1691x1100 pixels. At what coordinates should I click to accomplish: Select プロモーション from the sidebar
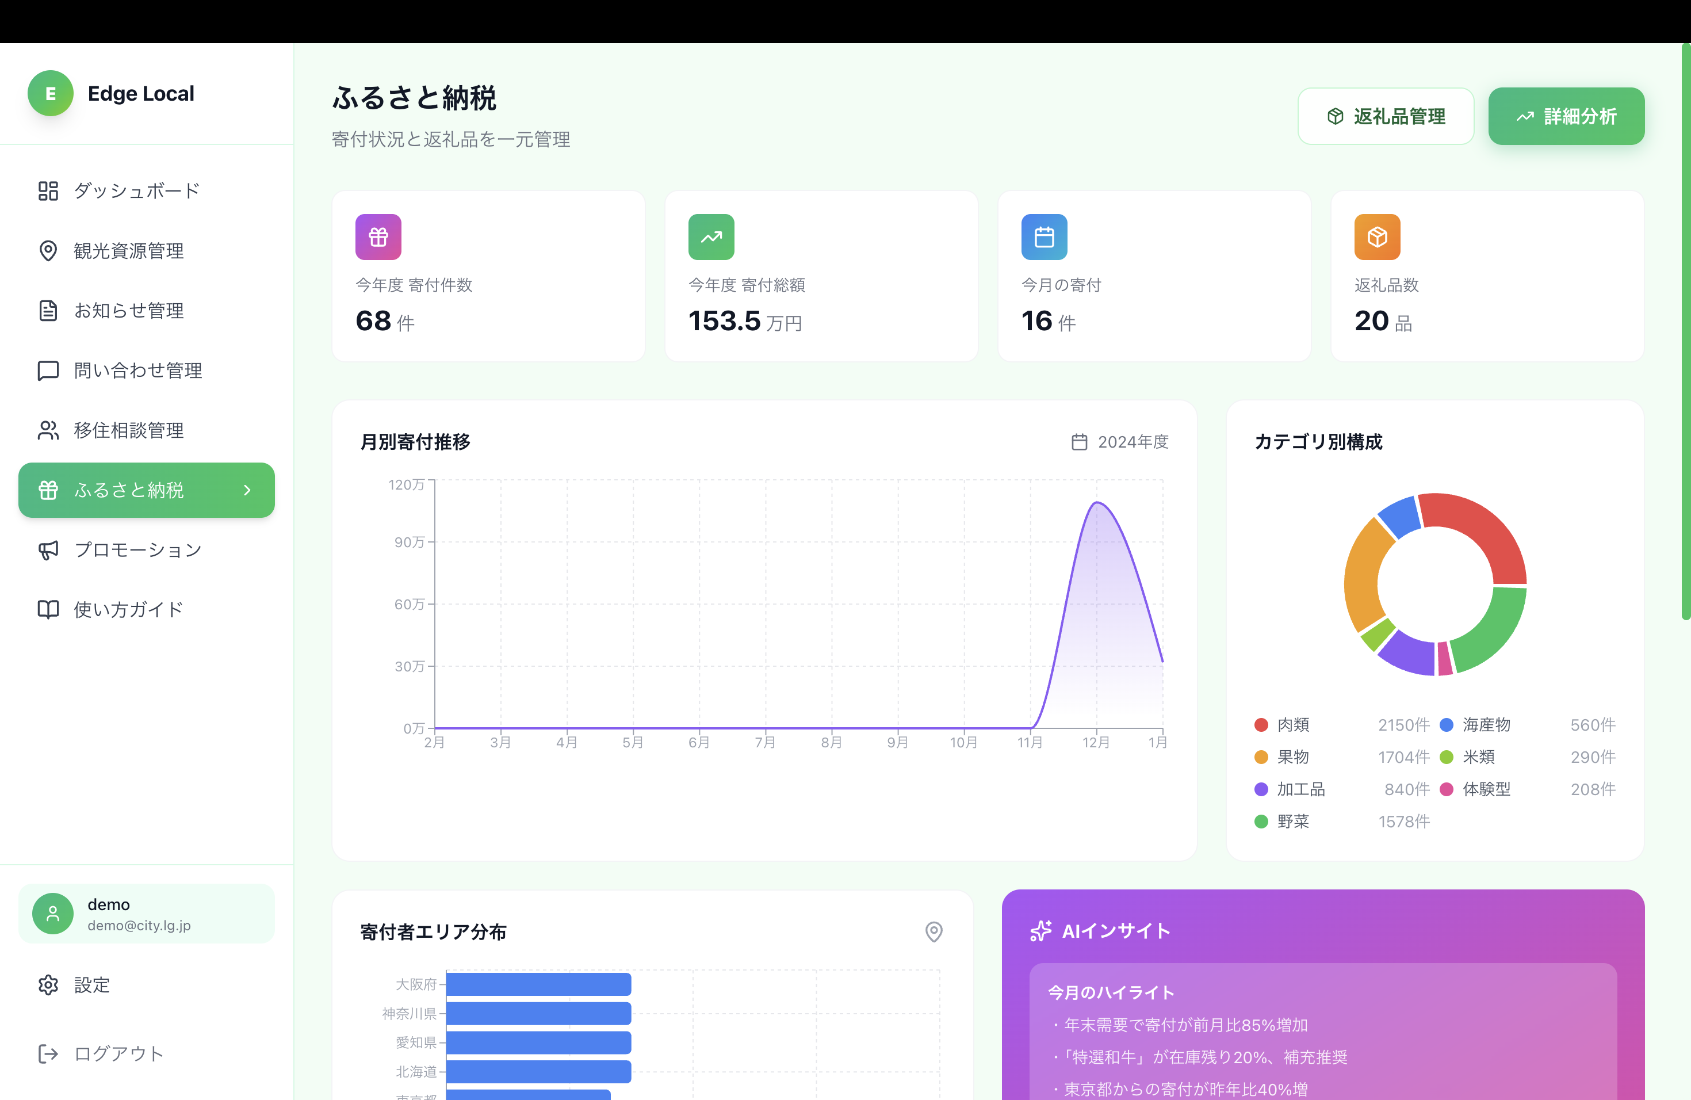[x=138, y=550]
